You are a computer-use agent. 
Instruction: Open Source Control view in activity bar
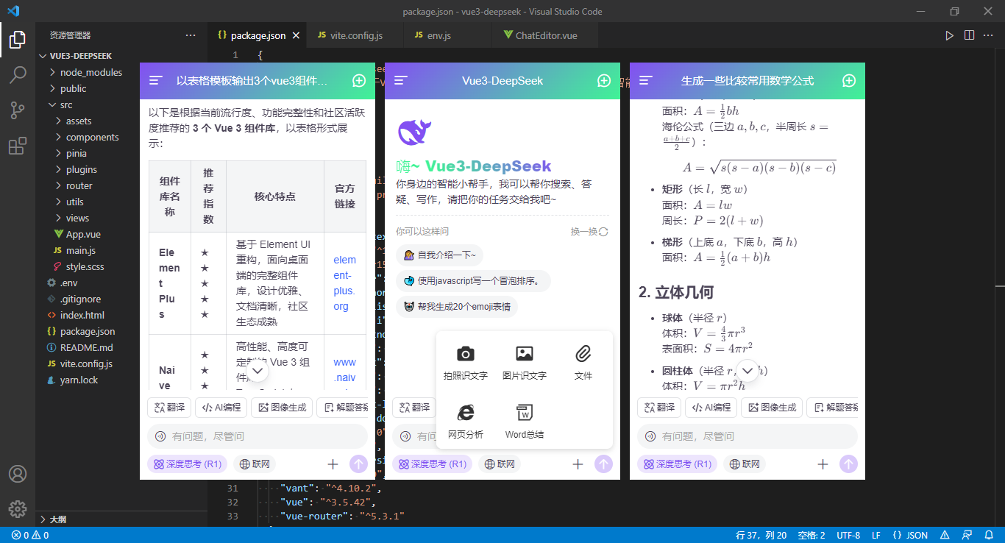(18, 110)
